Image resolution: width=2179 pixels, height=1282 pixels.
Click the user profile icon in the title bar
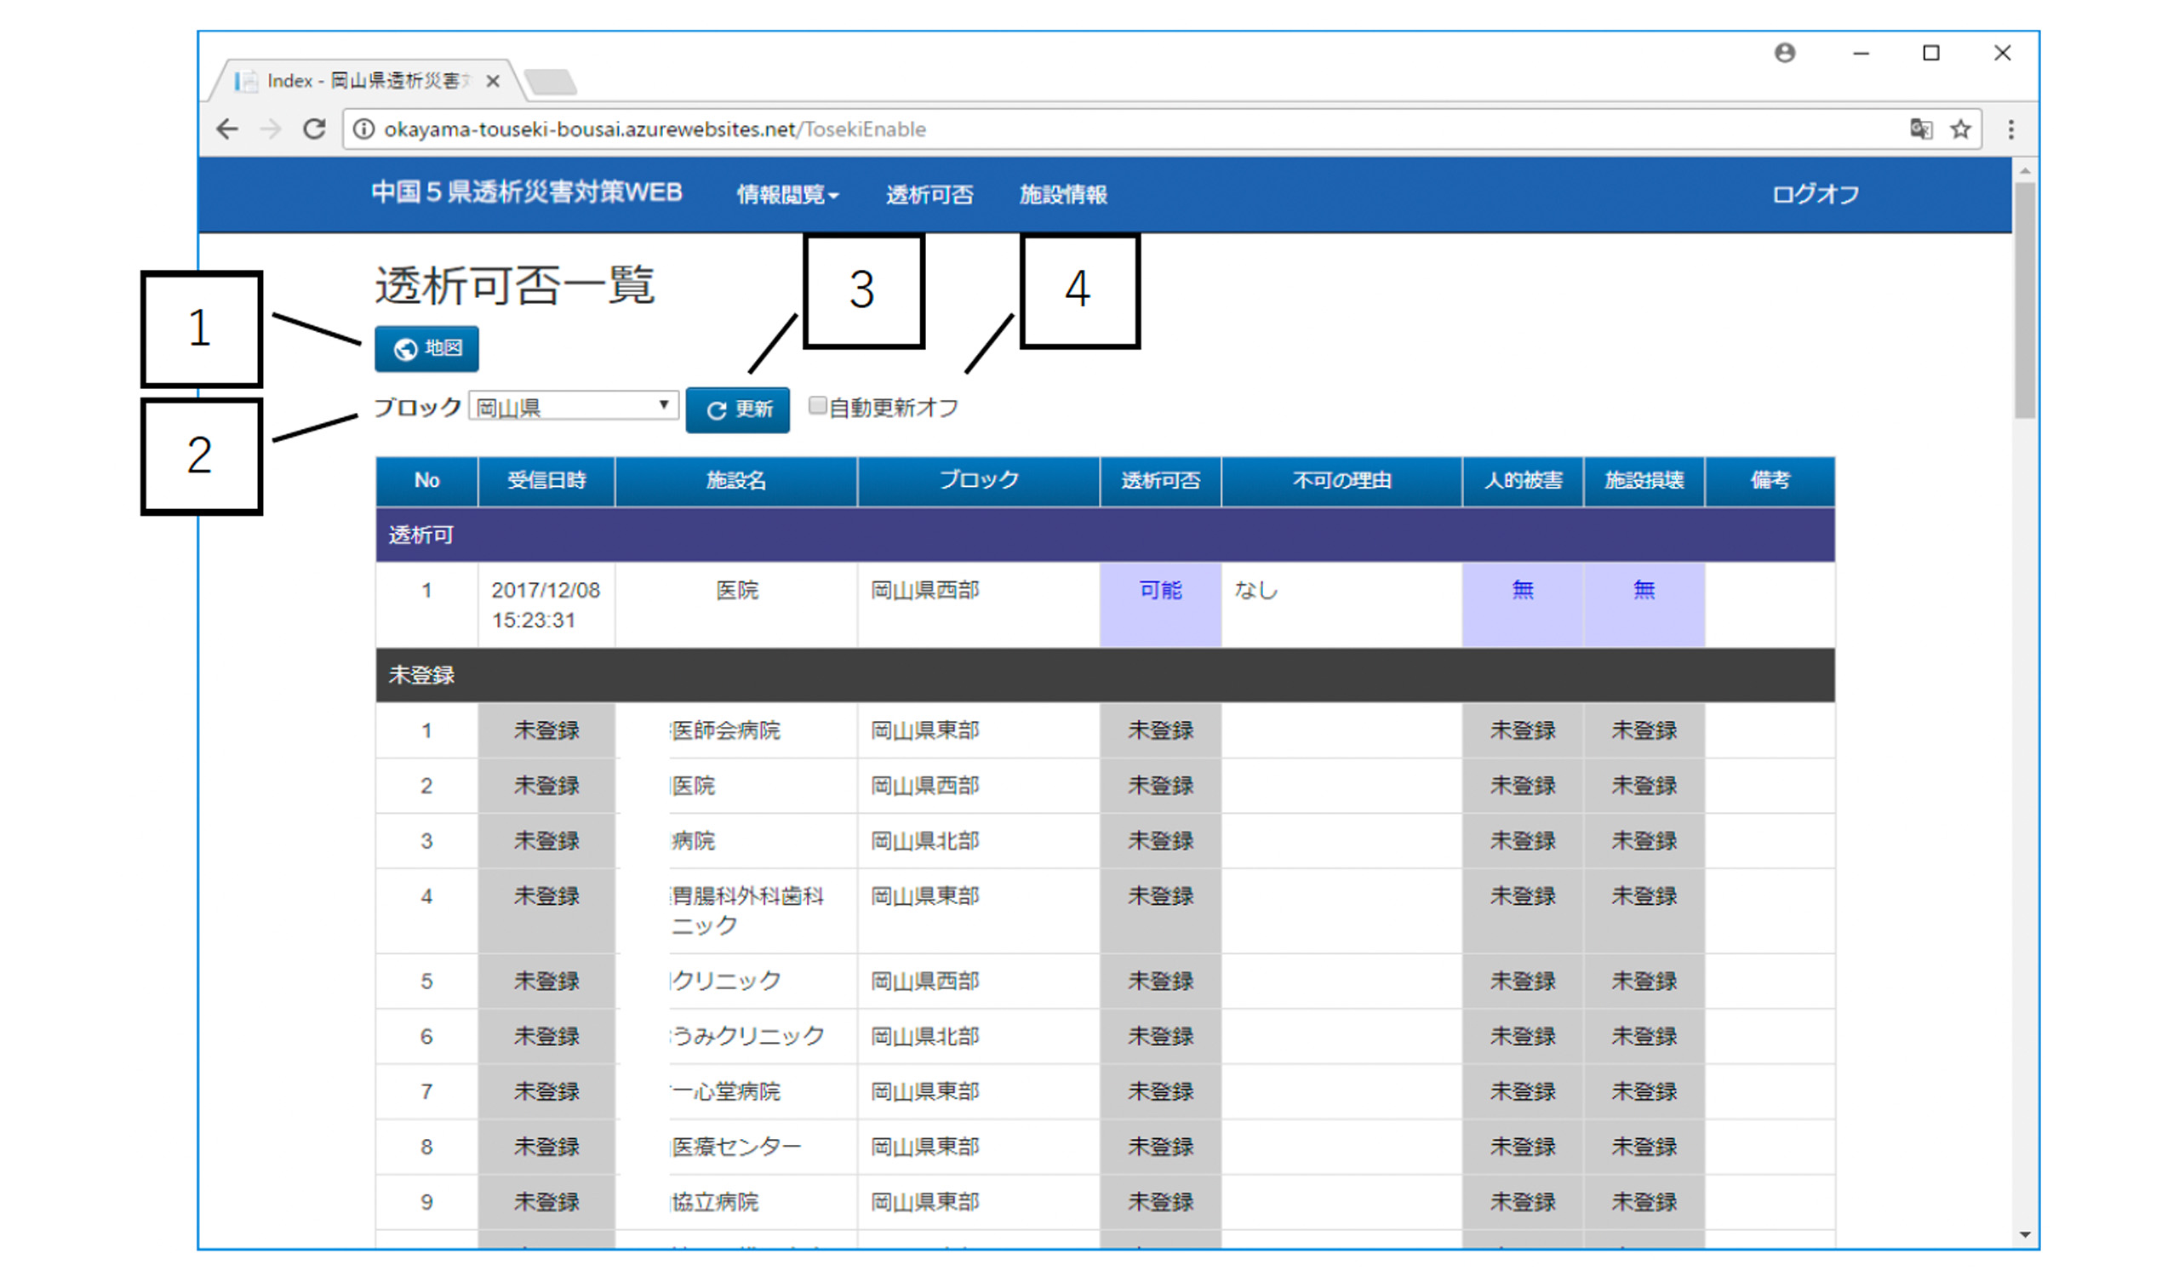tap(1785, 54)
